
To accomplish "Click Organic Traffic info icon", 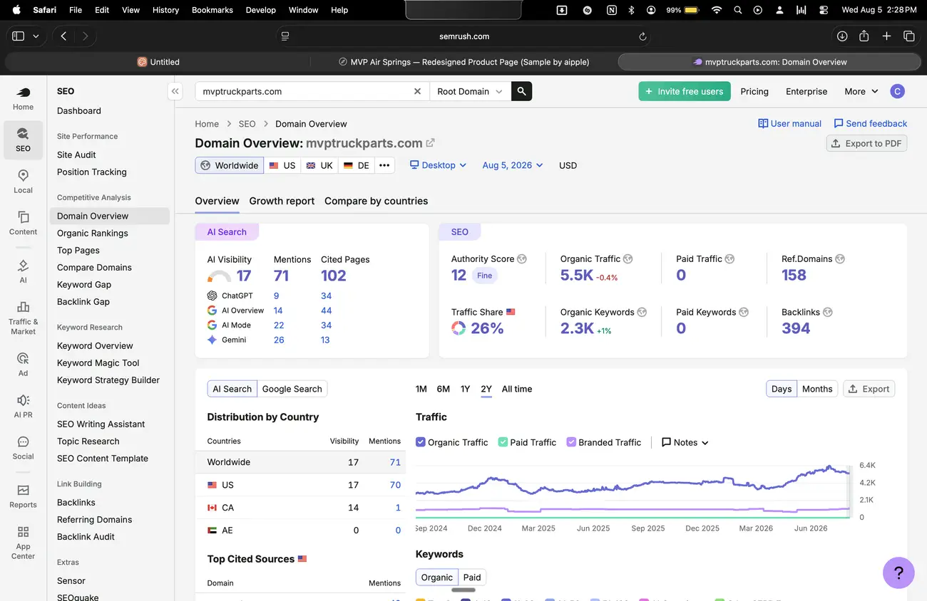I will pos(628,259).
